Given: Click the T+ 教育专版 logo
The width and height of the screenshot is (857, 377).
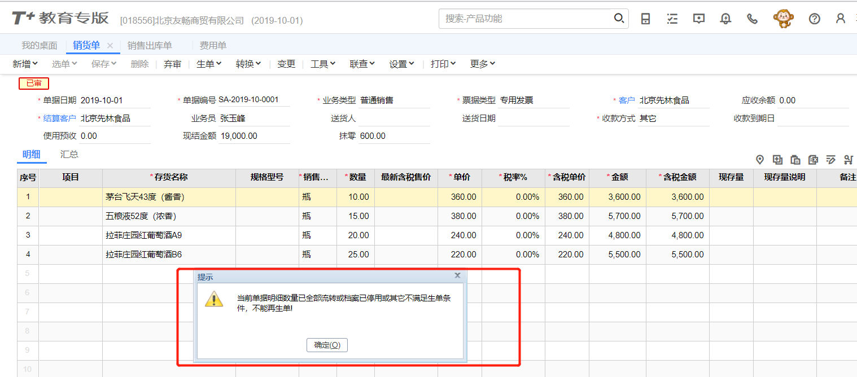Looking at the screenshot, I should point(60,19).
